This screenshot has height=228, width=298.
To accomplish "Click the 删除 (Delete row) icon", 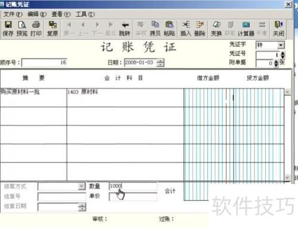I will coord(200,29).
